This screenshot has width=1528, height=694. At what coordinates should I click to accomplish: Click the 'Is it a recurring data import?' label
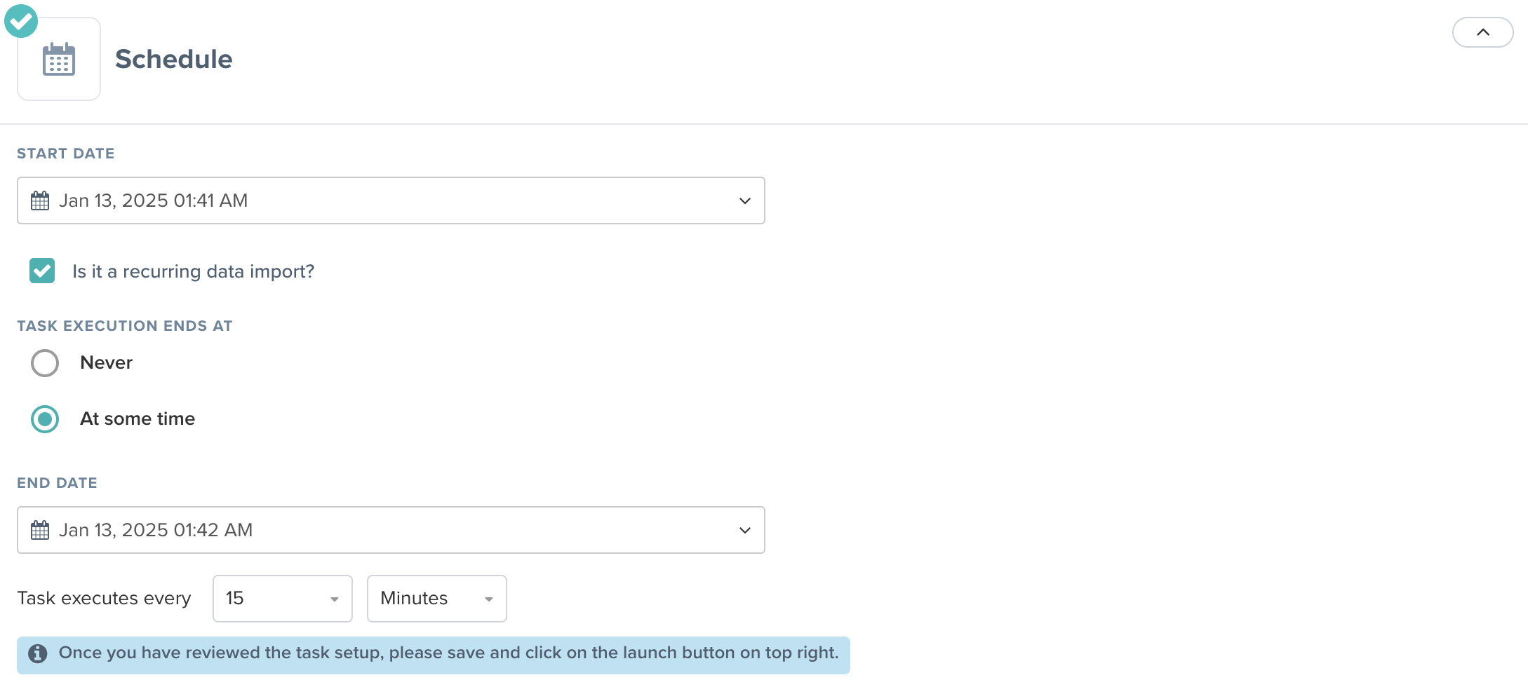193,271
